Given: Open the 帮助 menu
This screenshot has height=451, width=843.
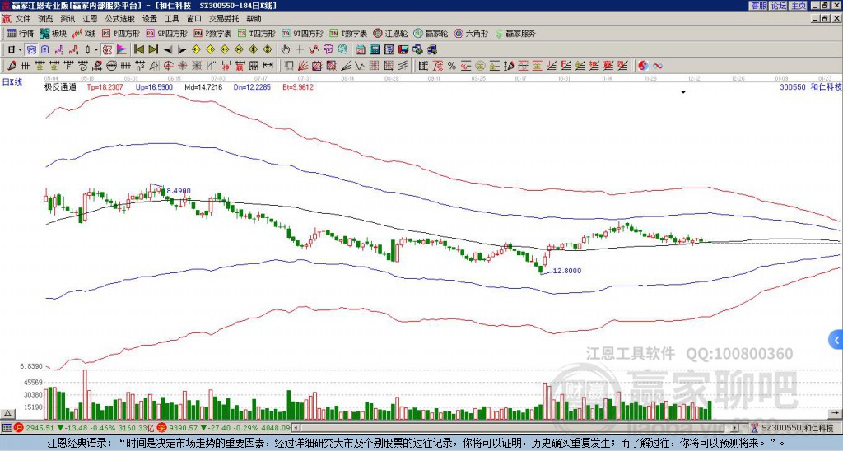Looking at the screenshot, I should coord(254,19).
